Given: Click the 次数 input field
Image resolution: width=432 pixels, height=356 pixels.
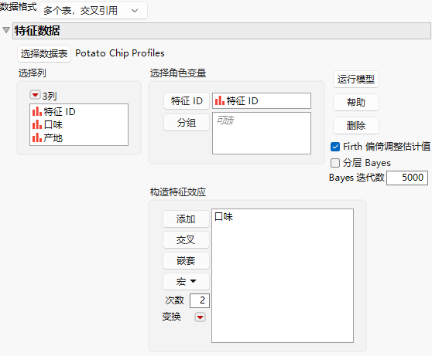Looking at the screenshot, I should [200, 300].
